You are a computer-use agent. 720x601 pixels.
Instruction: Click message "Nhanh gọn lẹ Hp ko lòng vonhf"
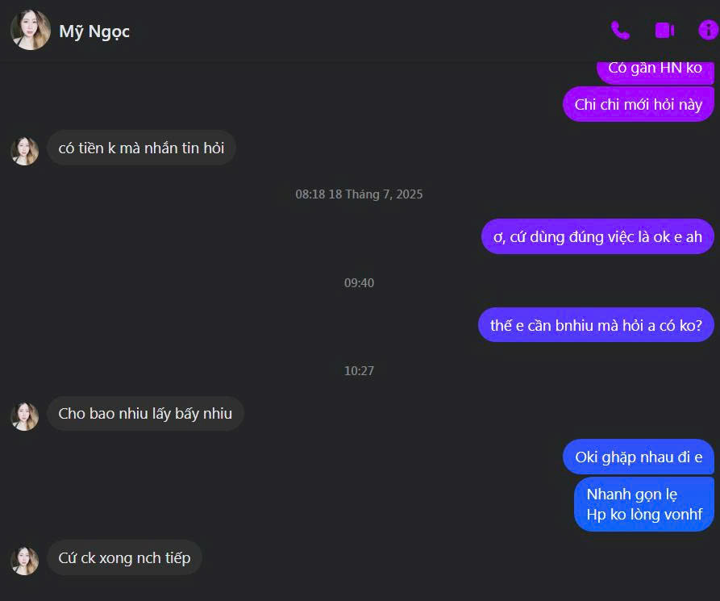(x=643, y=504)
